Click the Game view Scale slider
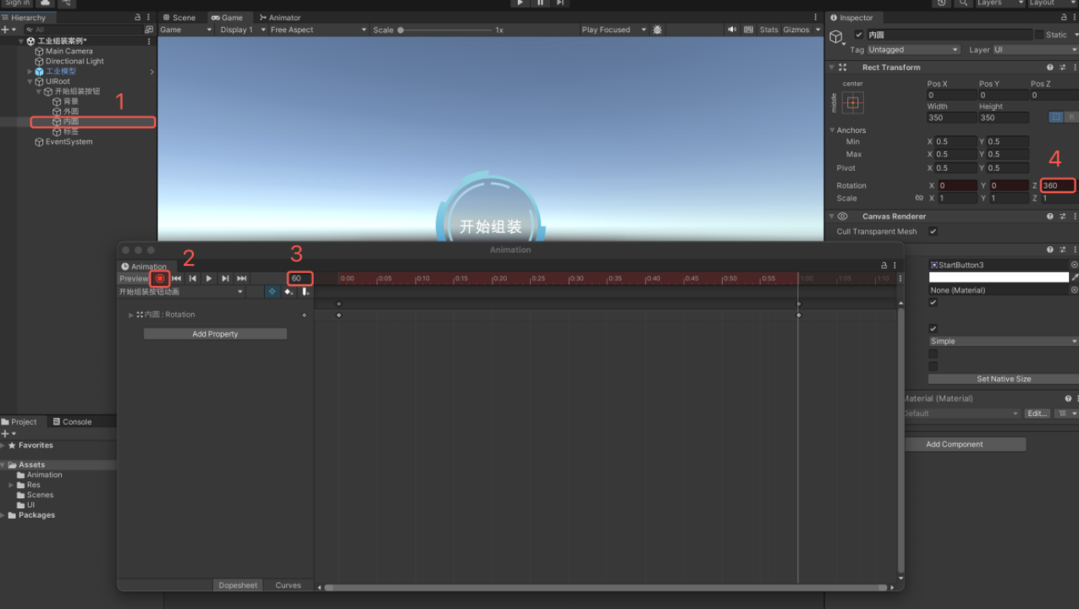Image resolution: width=1079 pixels, height=609 pixels. click(x=445, y=30)
